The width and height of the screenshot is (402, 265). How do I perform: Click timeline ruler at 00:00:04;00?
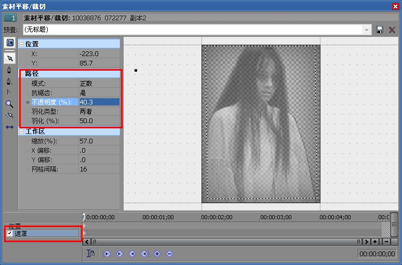click(x=335, y=217)
